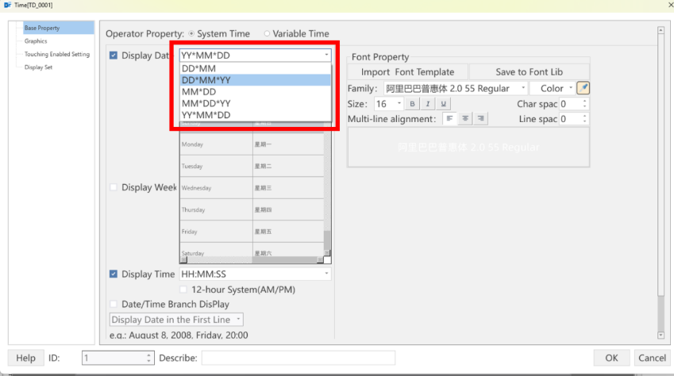The image size is (674, 376).
Task: Enable Date/Time Branch Display checkbox
Action: click(114, 305)
